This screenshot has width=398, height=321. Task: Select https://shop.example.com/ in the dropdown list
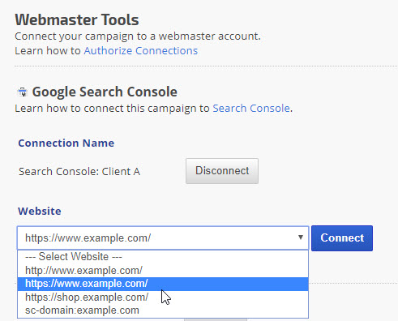[163, 297]
